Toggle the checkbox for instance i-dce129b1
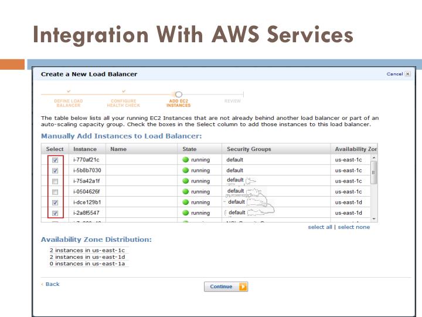The height and width of the screenshot is (317, 422). point(55,203)
